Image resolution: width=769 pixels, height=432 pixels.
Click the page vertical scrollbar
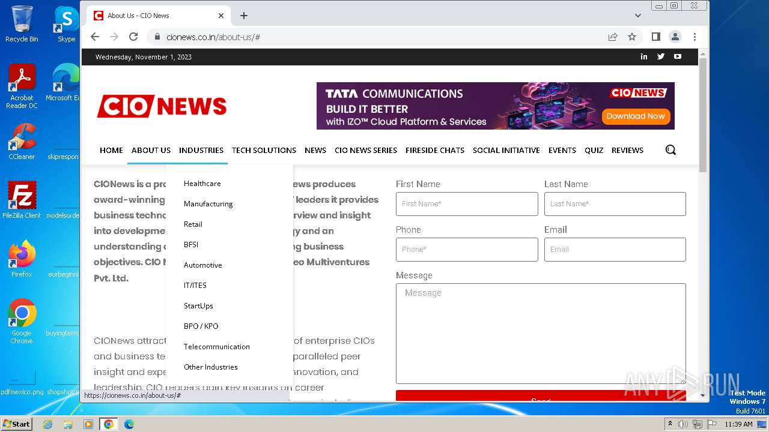[x=703, y=114]
